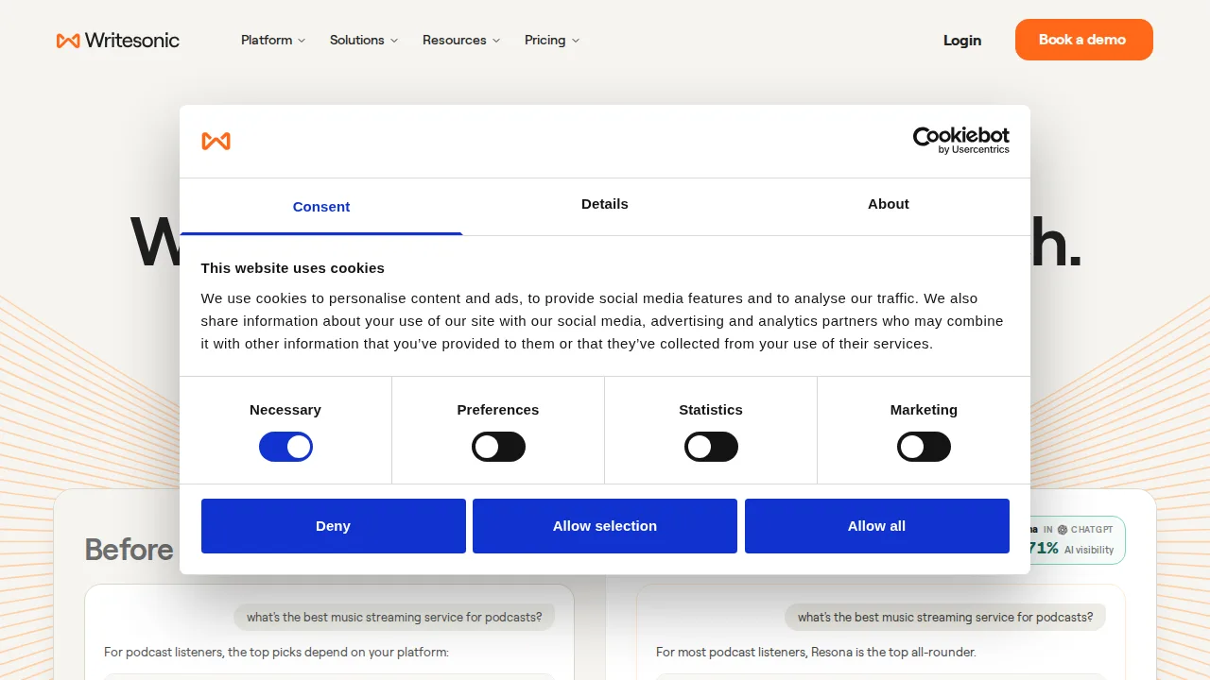This screenshot has width=1210, height=680.
Task: Click the Allow all button
Action: point(877,526)
